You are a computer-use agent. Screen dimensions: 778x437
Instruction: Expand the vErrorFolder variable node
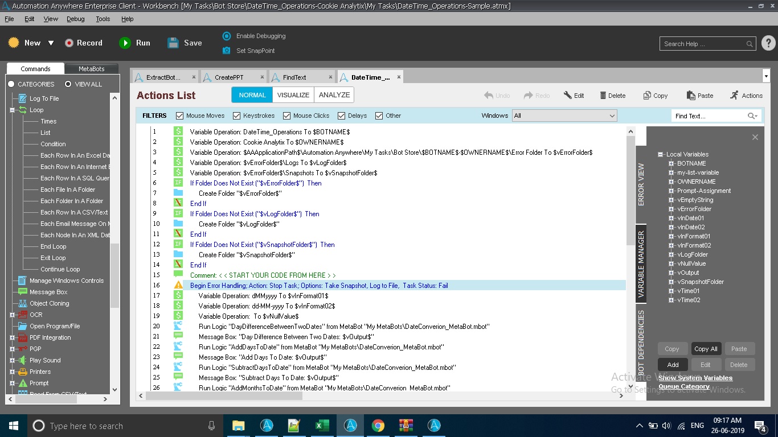pos(671,209)
